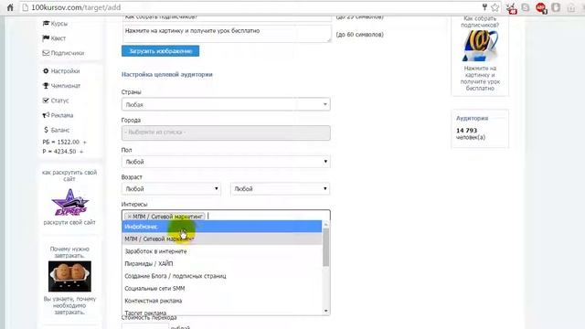Viewport: 585px width, 329px height.
Task: Open Курсы in sidebar
Action: [x=59, y=24]
